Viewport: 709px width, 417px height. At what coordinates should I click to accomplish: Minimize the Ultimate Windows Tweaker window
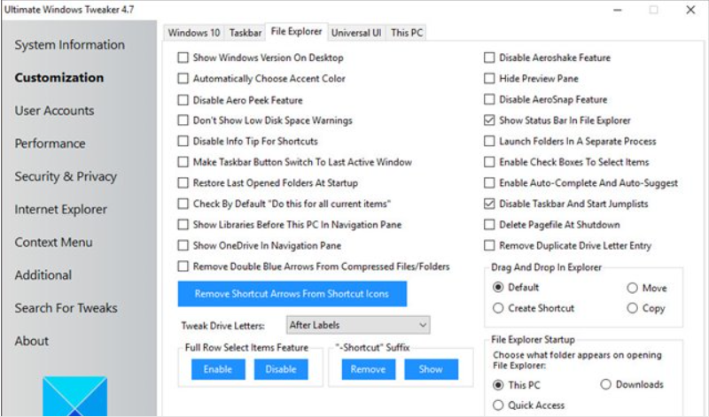coord(618,10)
